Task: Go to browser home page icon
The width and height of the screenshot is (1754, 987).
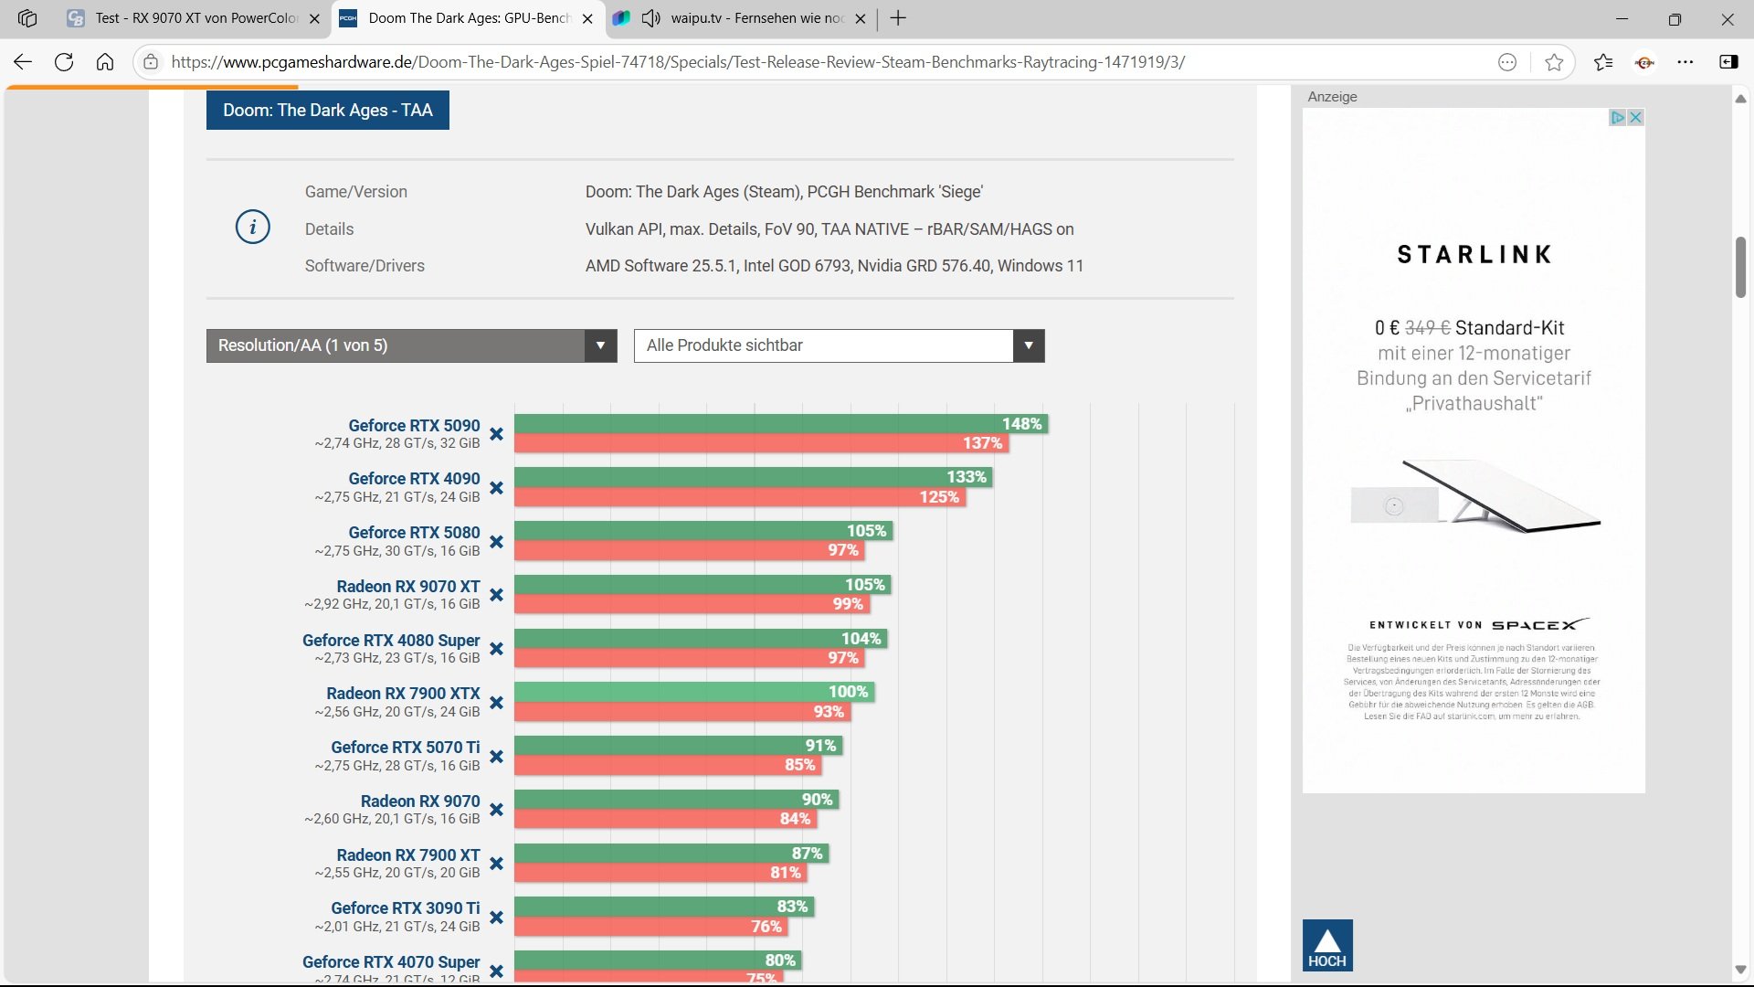Action: pos(105,62)
